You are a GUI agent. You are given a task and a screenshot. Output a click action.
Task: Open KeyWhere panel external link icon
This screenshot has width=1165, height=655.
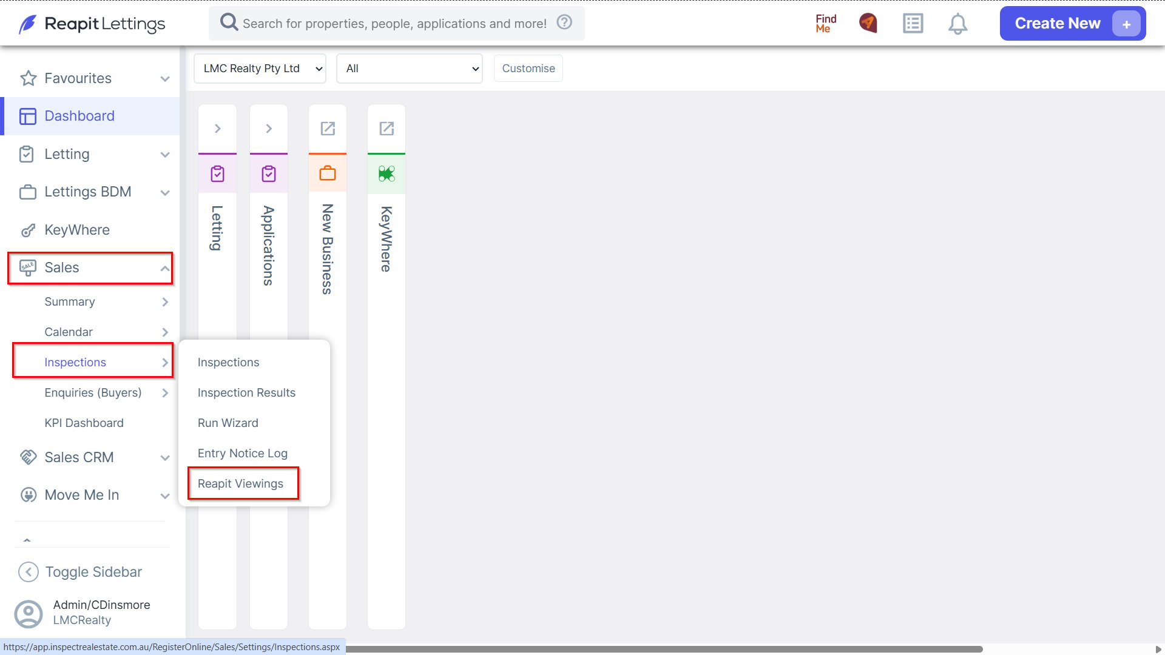387,129
